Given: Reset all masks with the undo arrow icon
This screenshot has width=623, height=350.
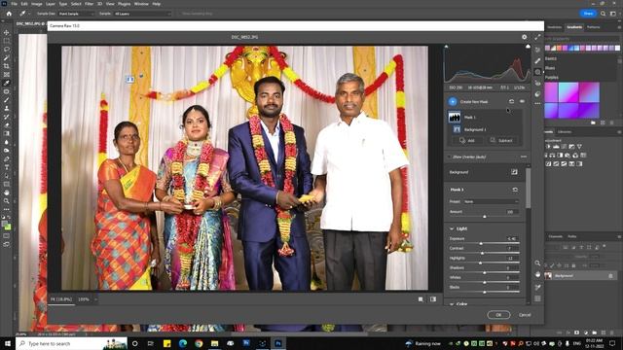Looking at the screenshot, I should point(511,101).
